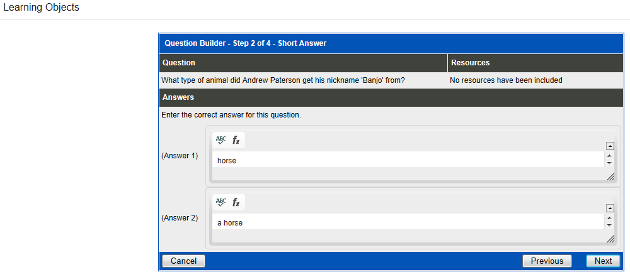Collapse Answer 2 editor toolbar with boxed arrow
This screenshot has width=630, height=277.
[609, 208]
